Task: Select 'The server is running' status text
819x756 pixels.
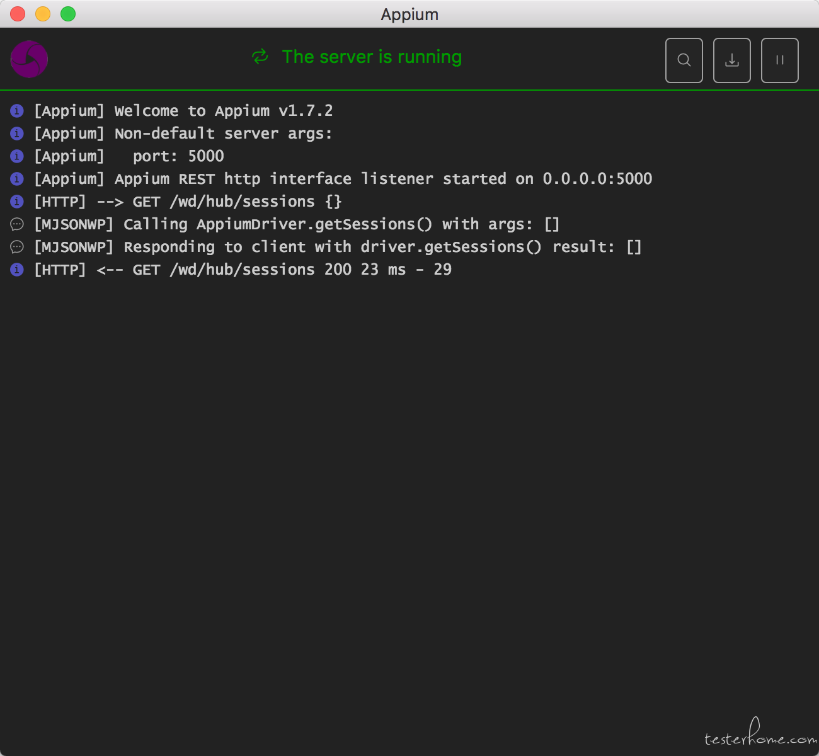Action: 372,57
